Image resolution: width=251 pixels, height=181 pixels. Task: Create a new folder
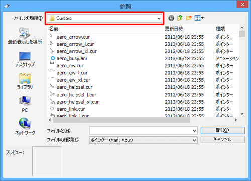coord(188,18)
